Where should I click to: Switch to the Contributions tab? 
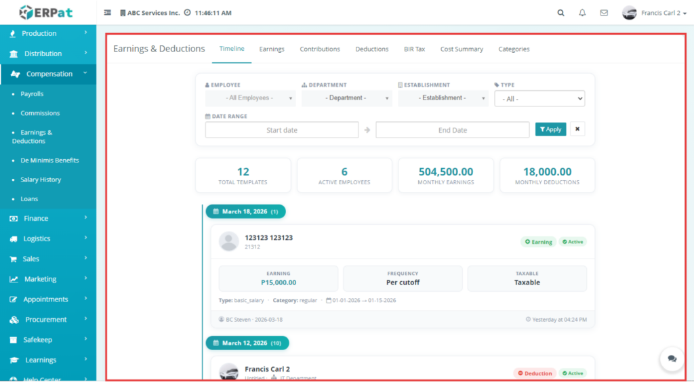(320, 49)
